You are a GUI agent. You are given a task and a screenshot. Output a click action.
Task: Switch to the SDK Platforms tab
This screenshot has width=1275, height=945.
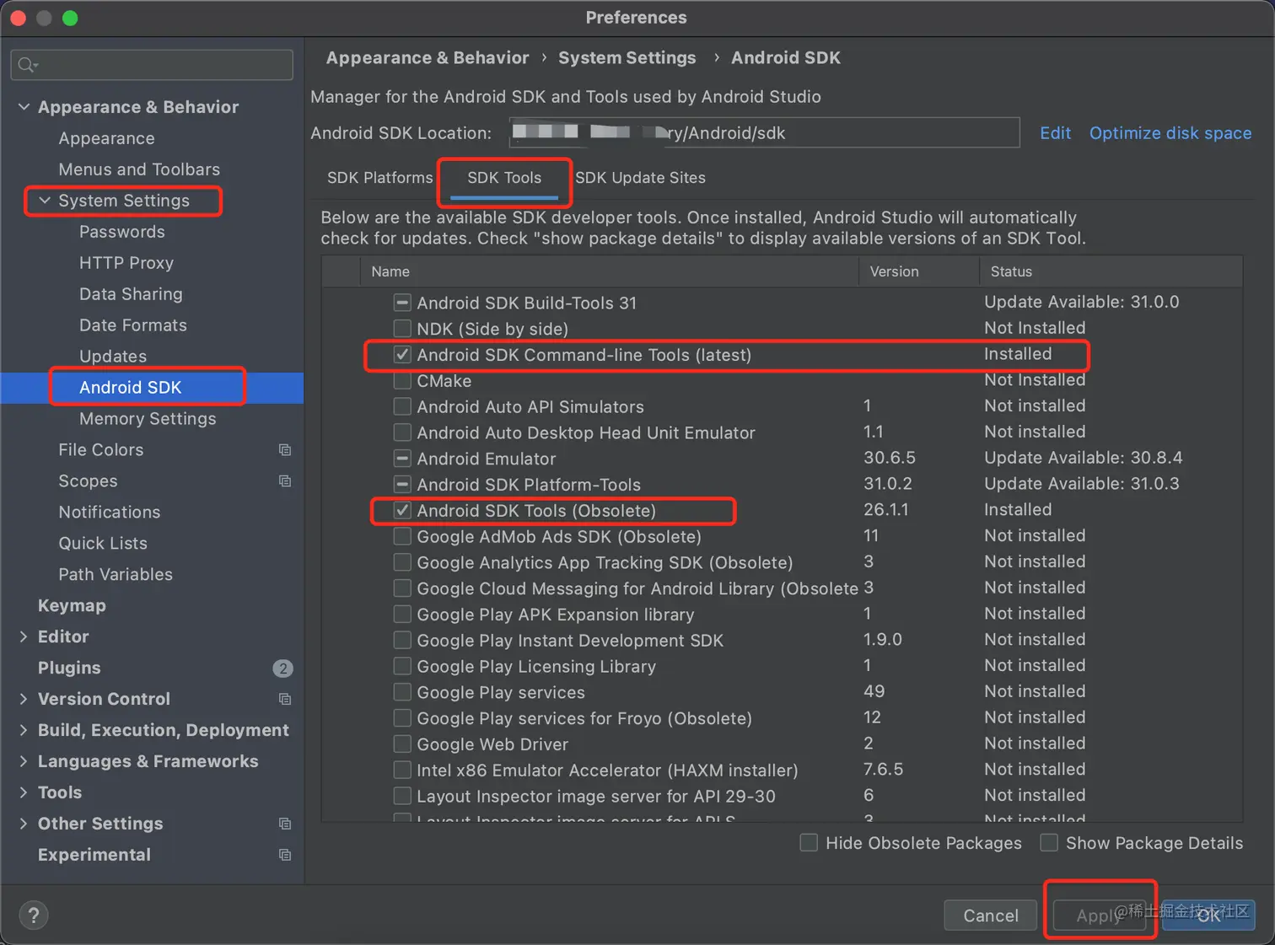coord(379,178)
